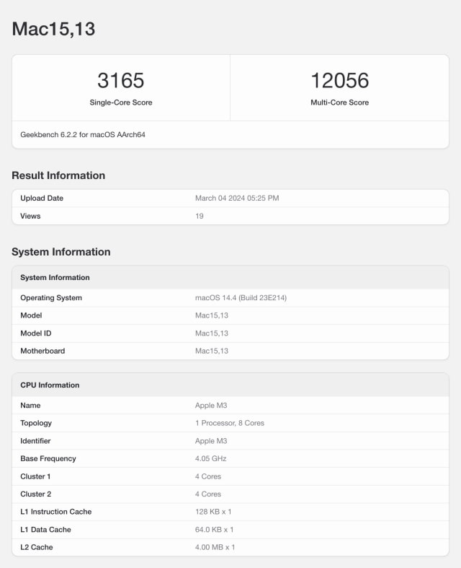461x568 pixels.
Task: Select the 4.05 GHz value
Action: (211, 458)
